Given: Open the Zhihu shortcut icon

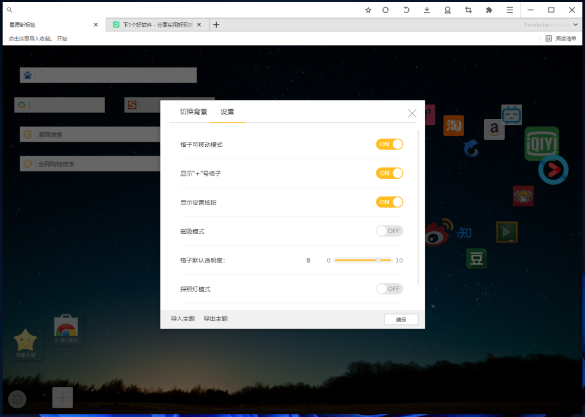Looking at the screenshot, I should point(464,232).
